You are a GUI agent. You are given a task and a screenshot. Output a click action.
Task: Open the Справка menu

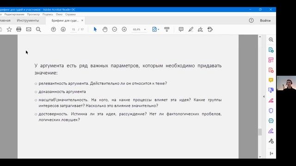(x=70, y=14)
